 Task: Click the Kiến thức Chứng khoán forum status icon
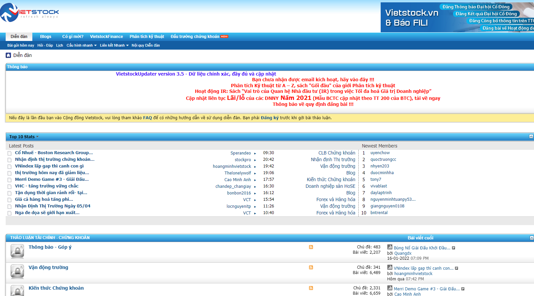pyautogui.click(x=17, y=291)
